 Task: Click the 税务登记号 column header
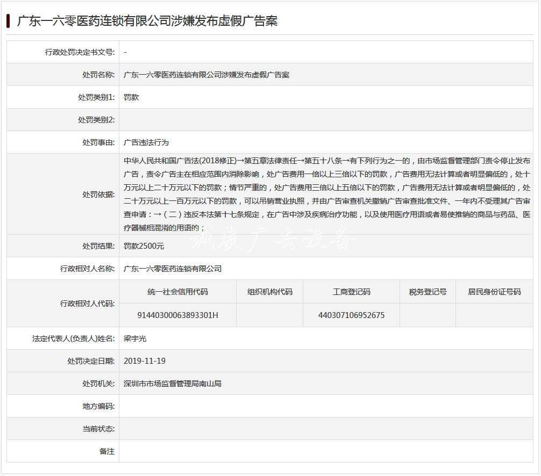point(428,292)
